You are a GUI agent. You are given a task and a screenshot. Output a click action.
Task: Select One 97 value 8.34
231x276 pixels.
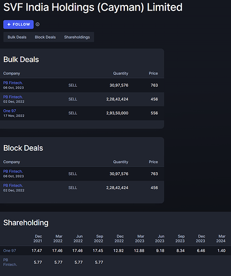click(181, 251)
